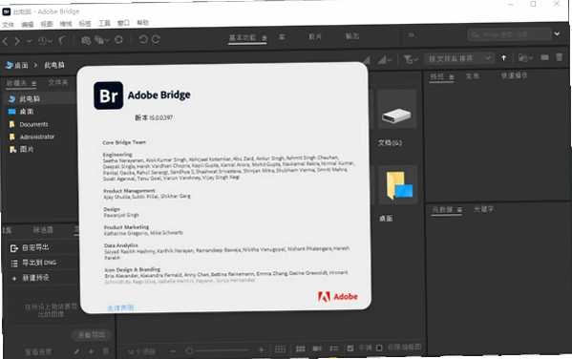Open the recent files clock dropdown
This screenshot has width=572, height=359.
click(45, 40)
